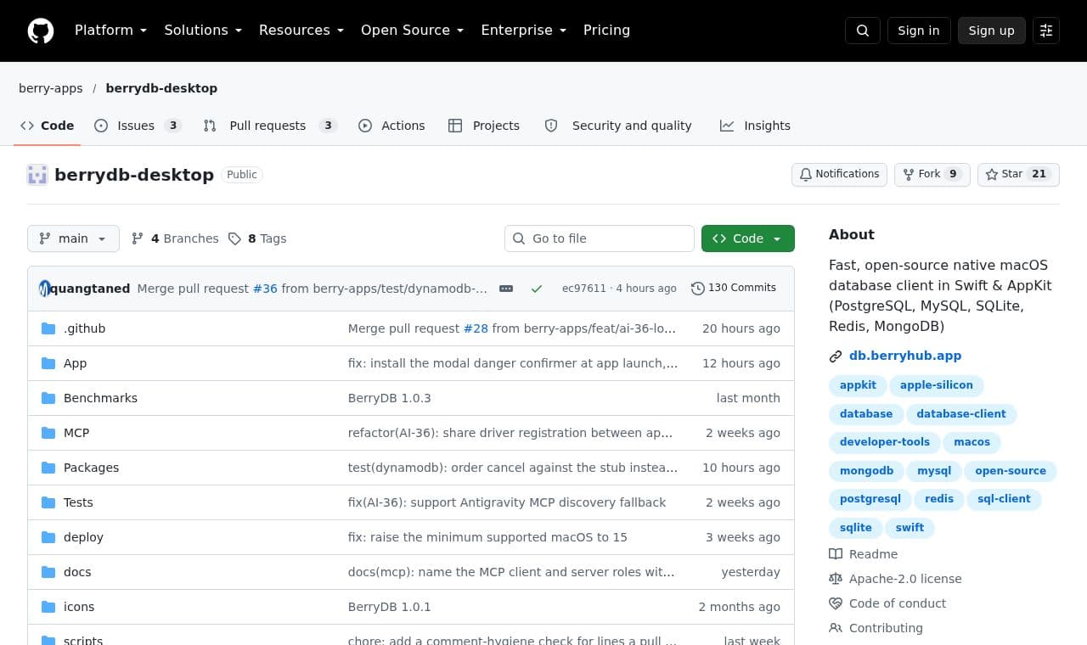1087x645 pixels.
Task: View the 8 Tags link
Action: [x=257, y=238]
